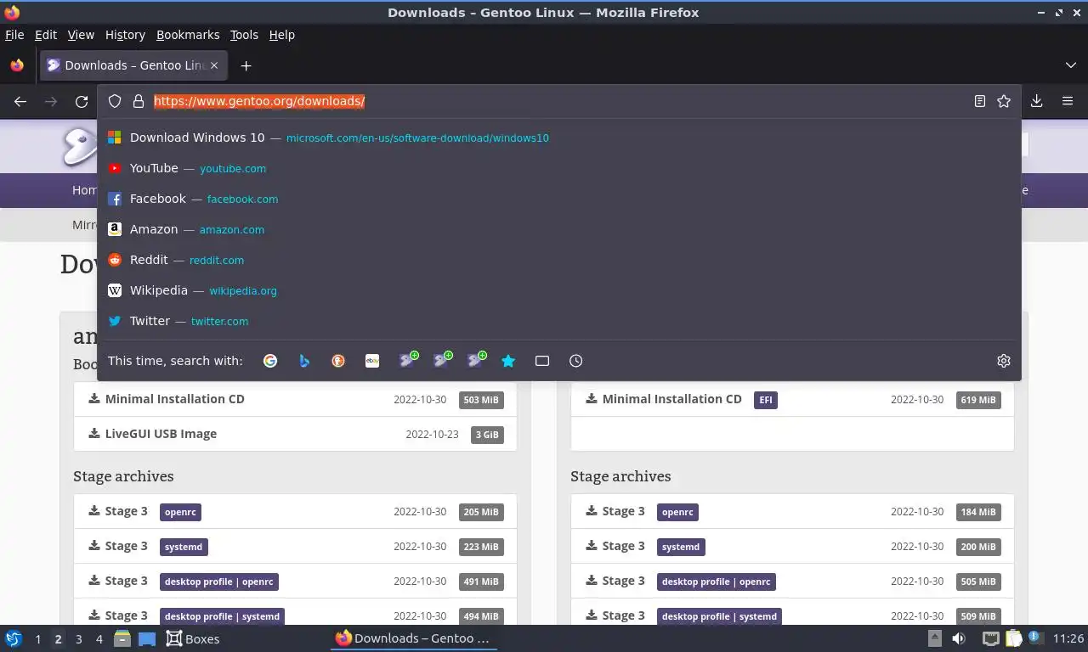Click the 11:26 clock
Viewport: 1088px width, 652px height.
[1068, 638]
